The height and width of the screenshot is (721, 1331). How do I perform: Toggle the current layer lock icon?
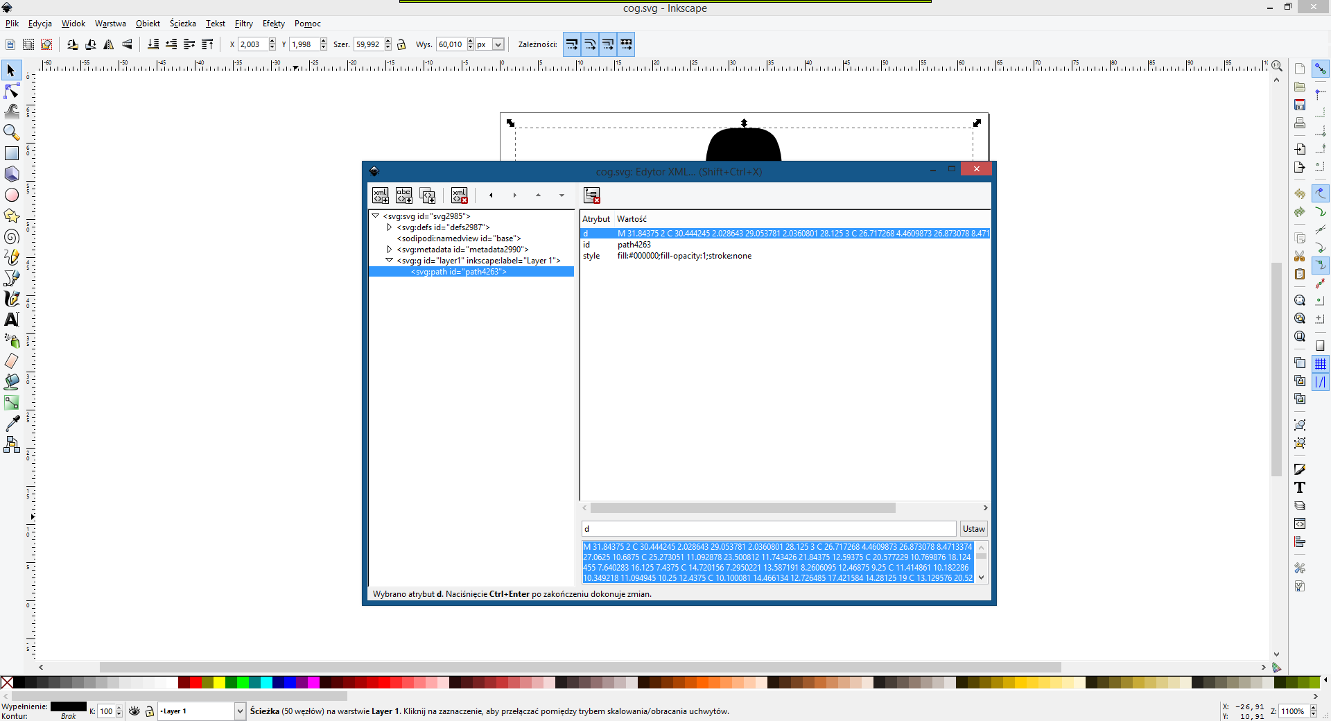tap(149, 711)
